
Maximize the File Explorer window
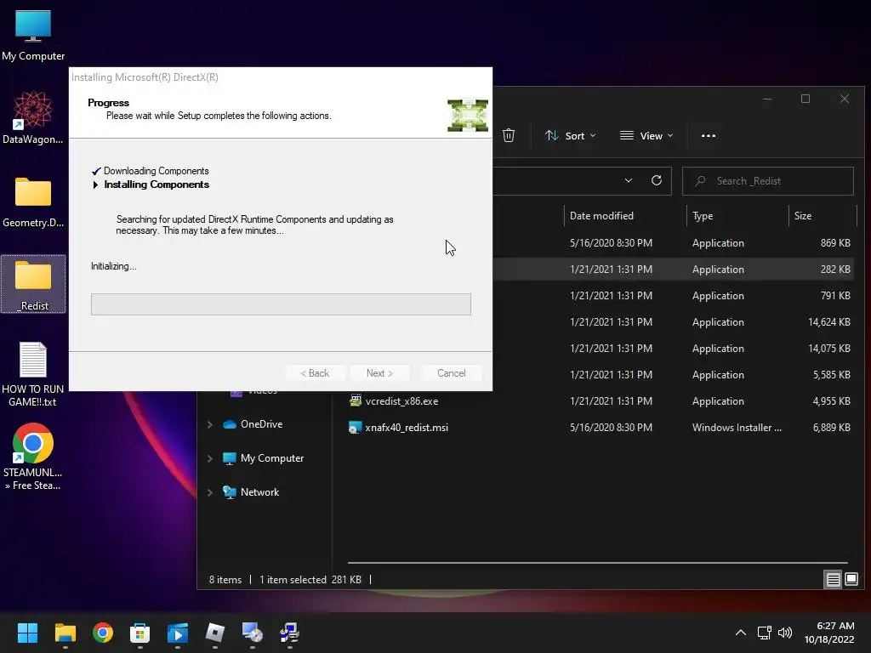click(806, 99)
